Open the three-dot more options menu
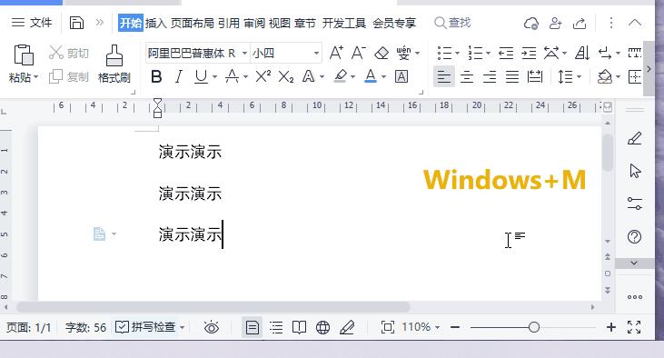 (x=610, y=23)
